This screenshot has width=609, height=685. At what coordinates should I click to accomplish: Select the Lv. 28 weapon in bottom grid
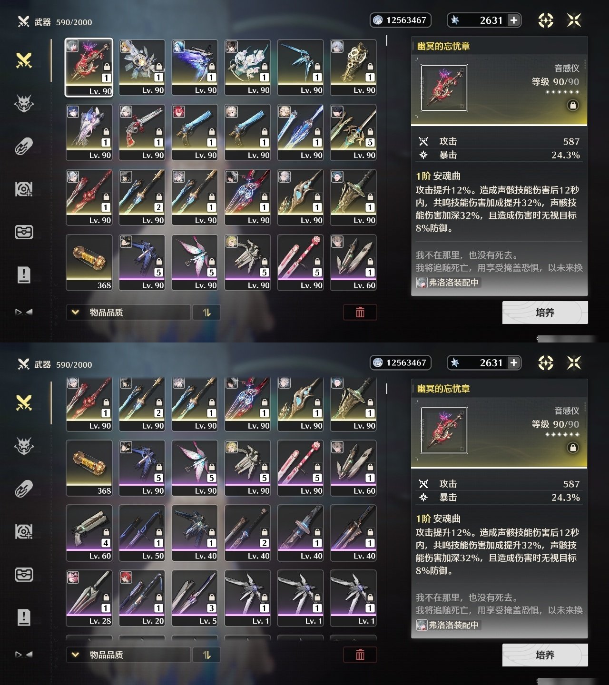coord(89,598)
